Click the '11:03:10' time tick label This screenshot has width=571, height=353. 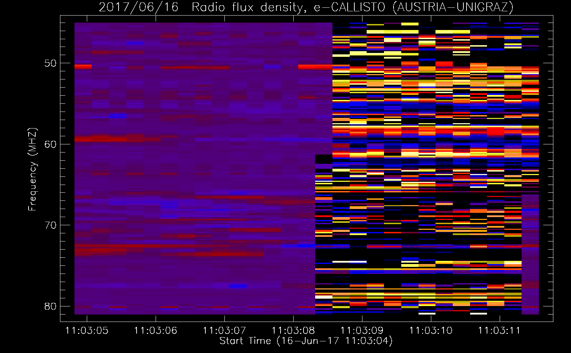(431, 331)
